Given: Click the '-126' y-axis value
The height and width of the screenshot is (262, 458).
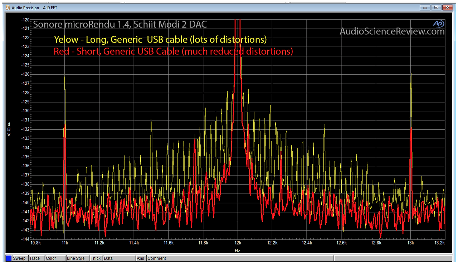Looking at the screenshot, I should (25, 74).
